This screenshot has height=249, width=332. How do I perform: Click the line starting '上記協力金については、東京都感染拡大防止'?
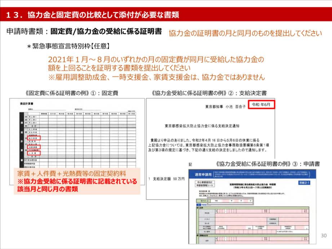pos(209,145)
